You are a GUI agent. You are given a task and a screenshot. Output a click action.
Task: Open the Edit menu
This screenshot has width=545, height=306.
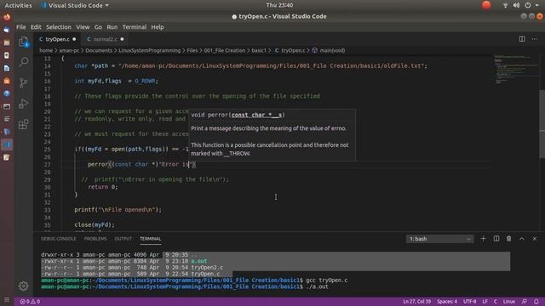point(36,27)
